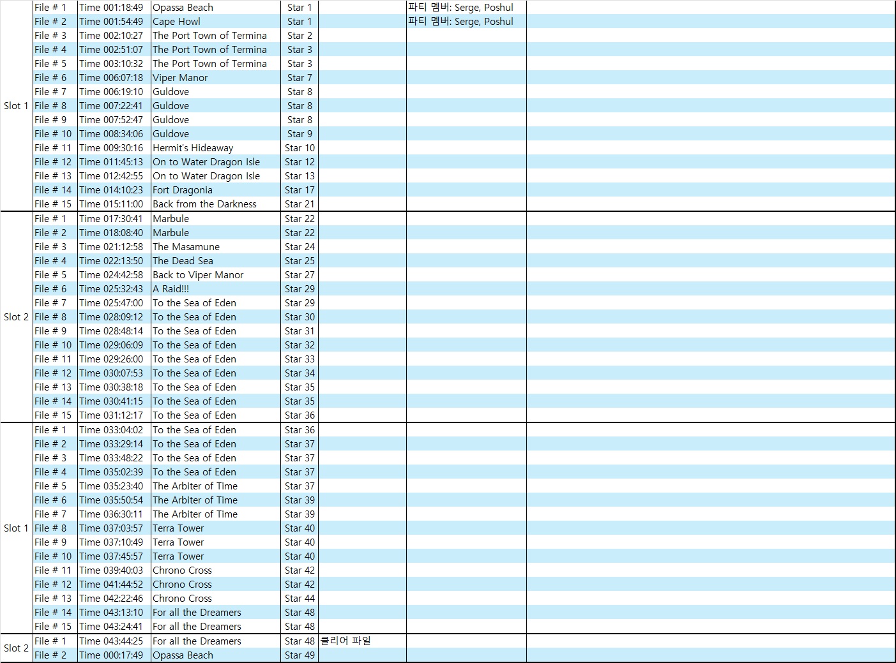The width and height of the screenshot is (896, 663).
Task: Click the Time 030:38:18 cell
Action: tap(114, 387)
